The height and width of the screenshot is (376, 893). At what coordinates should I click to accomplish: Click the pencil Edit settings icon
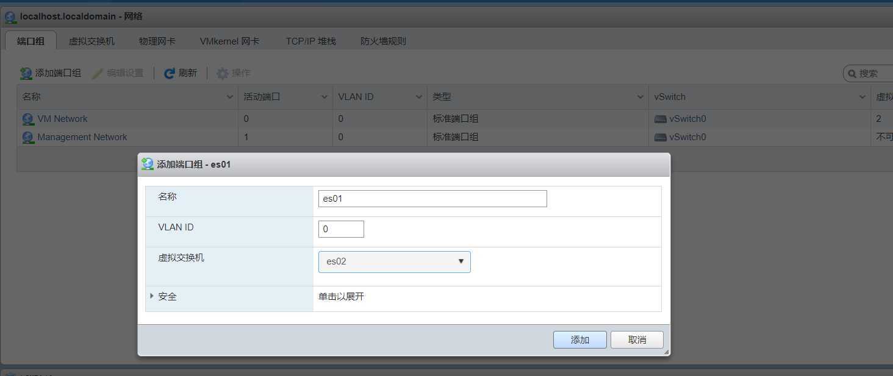(98, 73)
